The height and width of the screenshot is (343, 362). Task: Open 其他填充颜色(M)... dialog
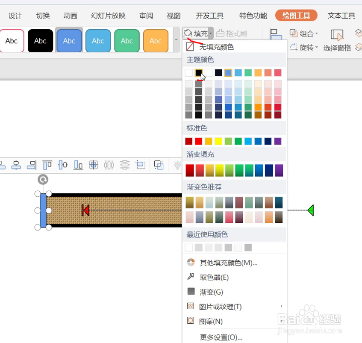point(234,263)
